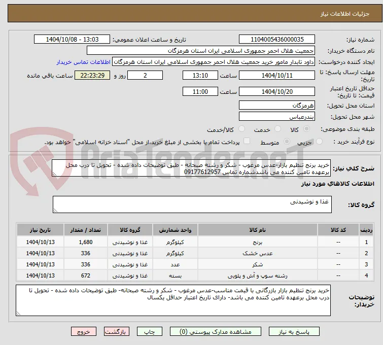Click the announcement date field 1404/10/08 - 13:03
Screen dimensions: 383x345
(72, 40)
